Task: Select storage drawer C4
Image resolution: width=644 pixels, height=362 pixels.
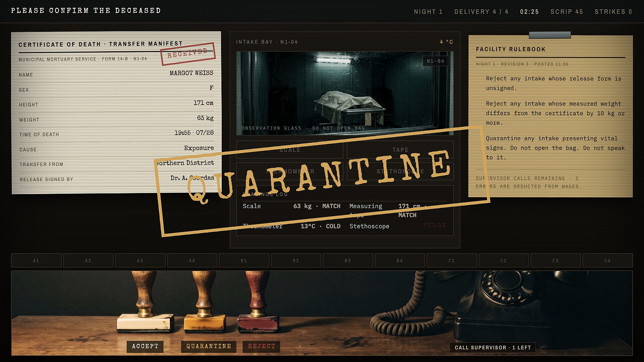Action: (x=607, y=260)
